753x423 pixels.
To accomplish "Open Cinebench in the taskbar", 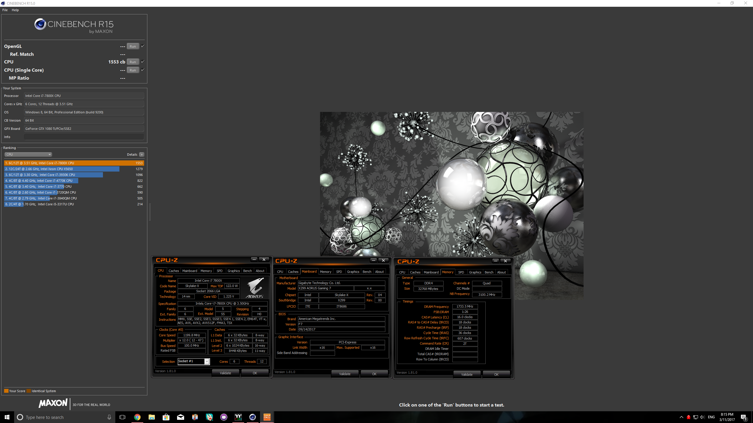I will (252, 417).
